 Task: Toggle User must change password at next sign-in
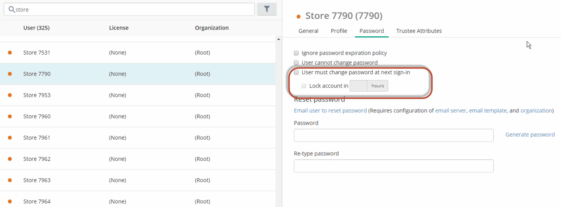pyautogui.click(x=297, y=72)
